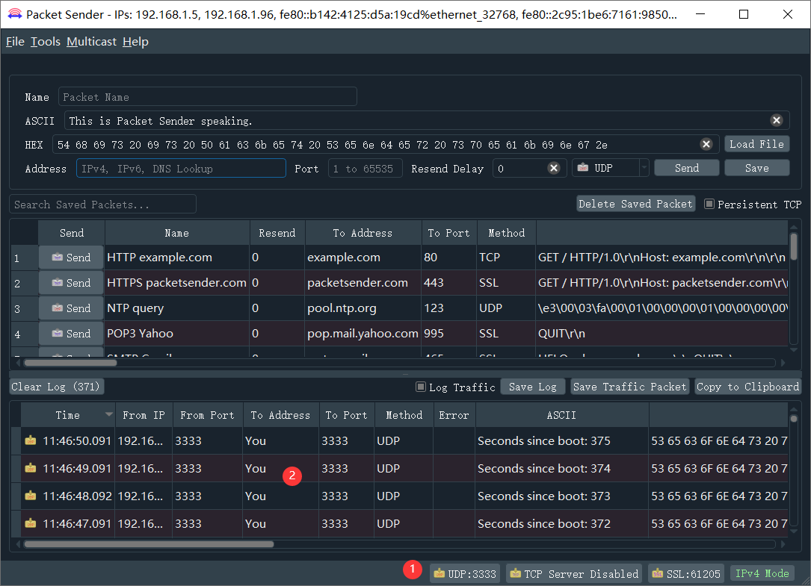This screenshot has width=811, height=586.
Task: Click Clear Log (371) button
Action: pos(56,387)
